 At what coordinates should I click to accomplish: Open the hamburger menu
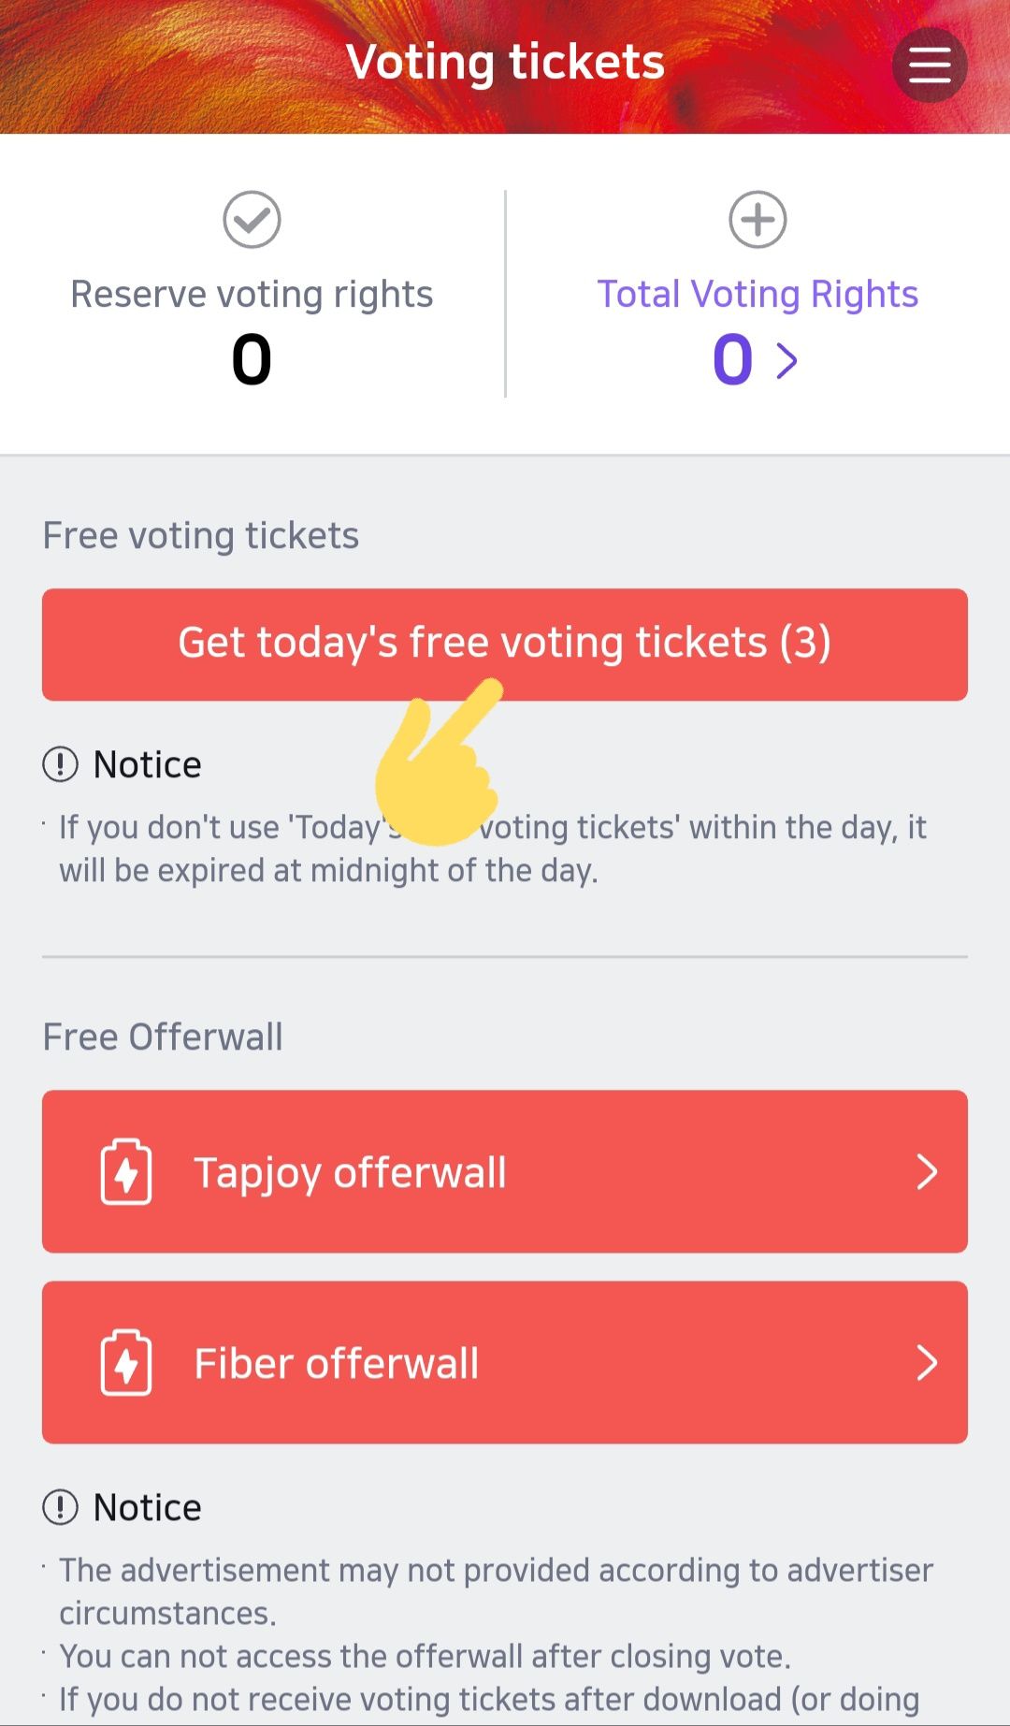929,65
